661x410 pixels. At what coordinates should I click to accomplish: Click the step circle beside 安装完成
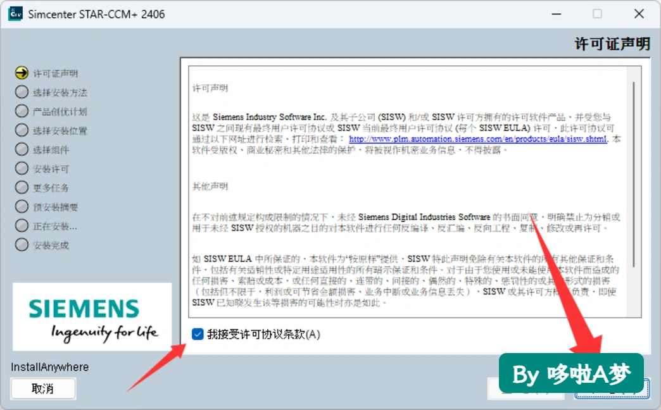tap(22, 245)
